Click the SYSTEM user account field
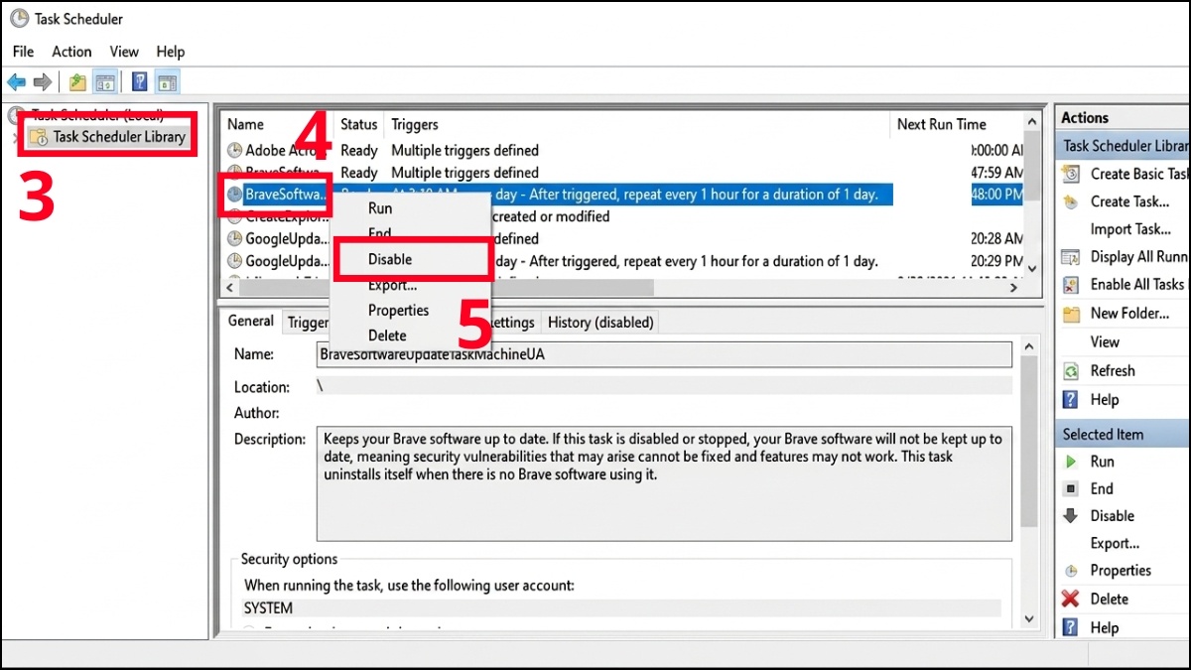 tap(622, 607)
